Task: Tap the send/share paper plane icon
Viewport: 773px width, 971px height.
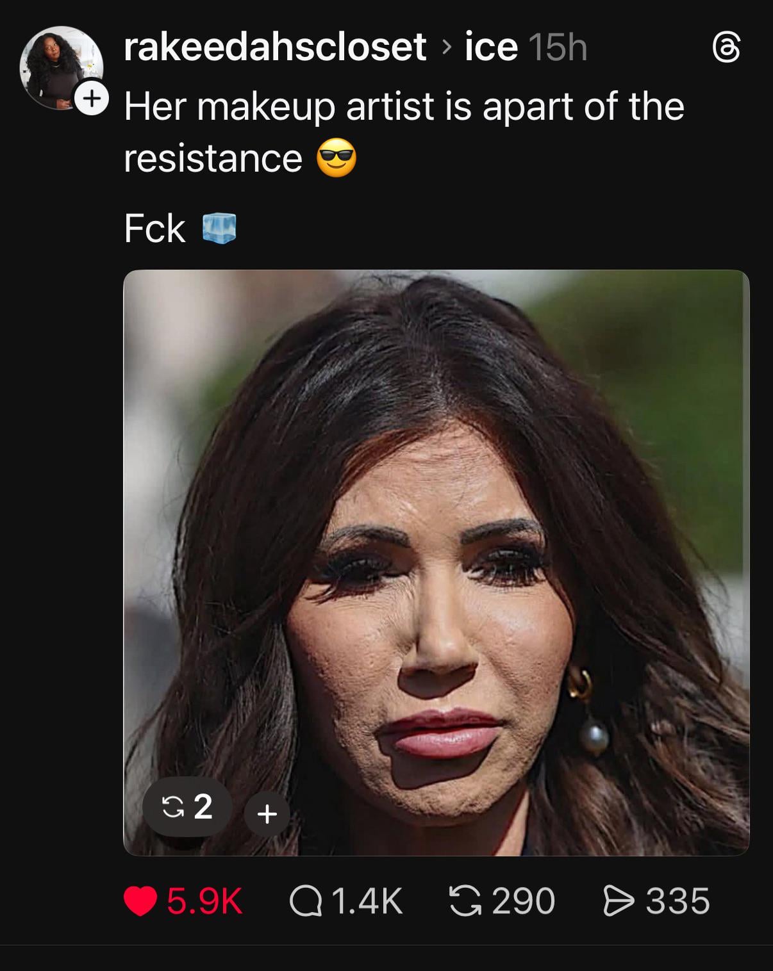Action: [619, 902]
